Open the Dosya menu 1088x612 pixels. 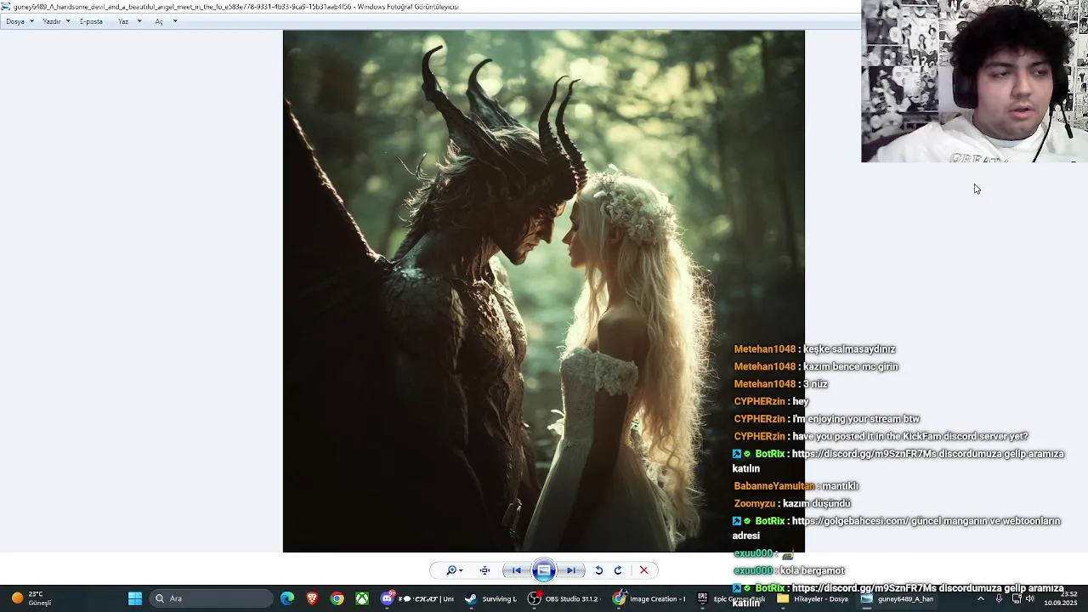click(15, 21)
